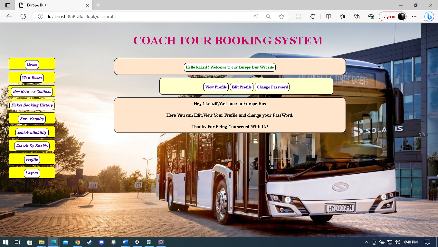438x247 pixels.
Task: Add page to favorites via star icon
Action: (x=281, y=16)
